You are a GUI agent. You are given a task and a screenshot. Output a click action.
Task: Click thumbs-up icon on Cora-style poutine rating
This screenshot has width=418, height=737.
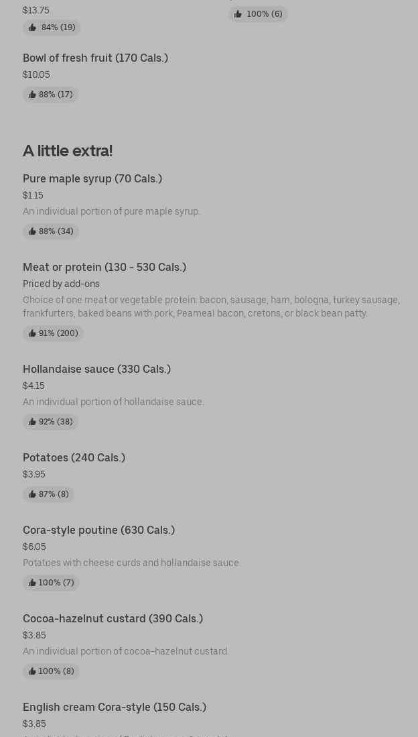click(x=32, y=583)
